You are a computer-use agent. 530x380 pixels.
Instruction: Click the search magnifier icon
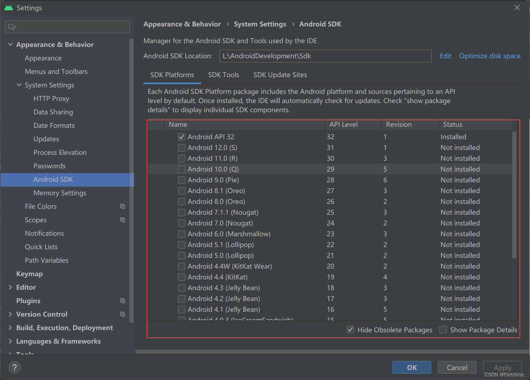pyautogui.click(x=12, y=27)
